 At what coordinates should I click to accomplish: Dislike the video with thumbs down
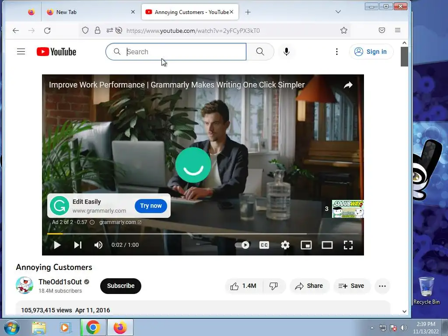coord(274,286)
